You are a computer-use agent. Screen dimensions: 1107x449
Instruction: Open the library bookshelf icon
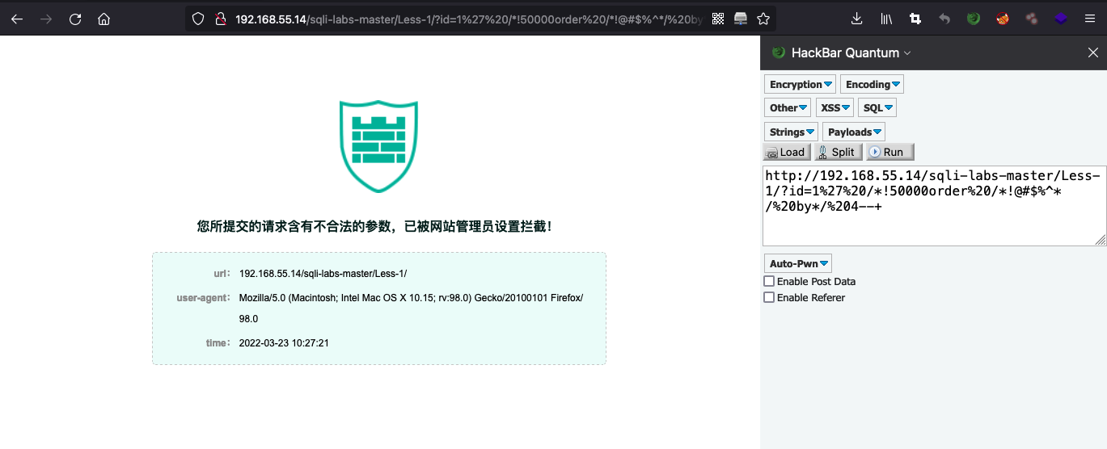pos(886,19)
